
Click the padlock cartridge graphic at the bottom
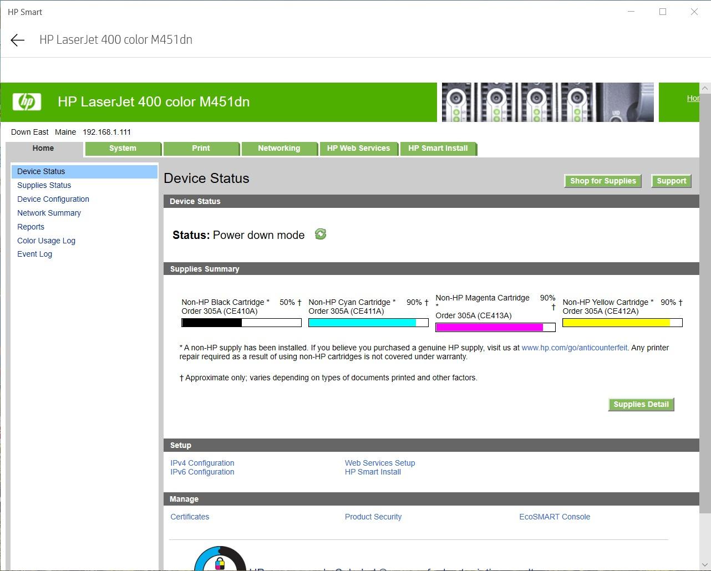[220, 559]
